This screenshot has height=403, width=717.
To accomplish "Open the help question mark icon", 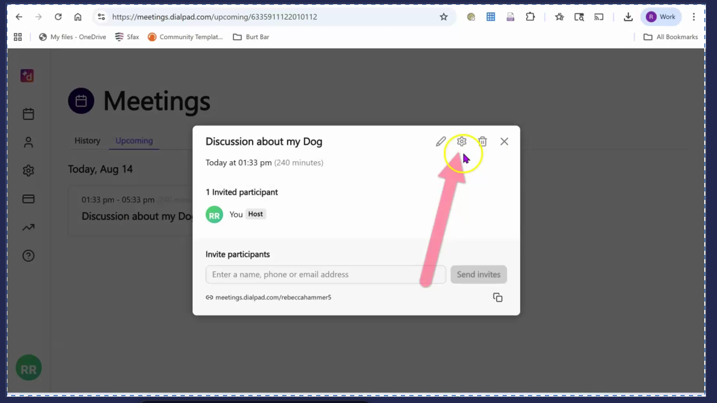I will point(29,256).
